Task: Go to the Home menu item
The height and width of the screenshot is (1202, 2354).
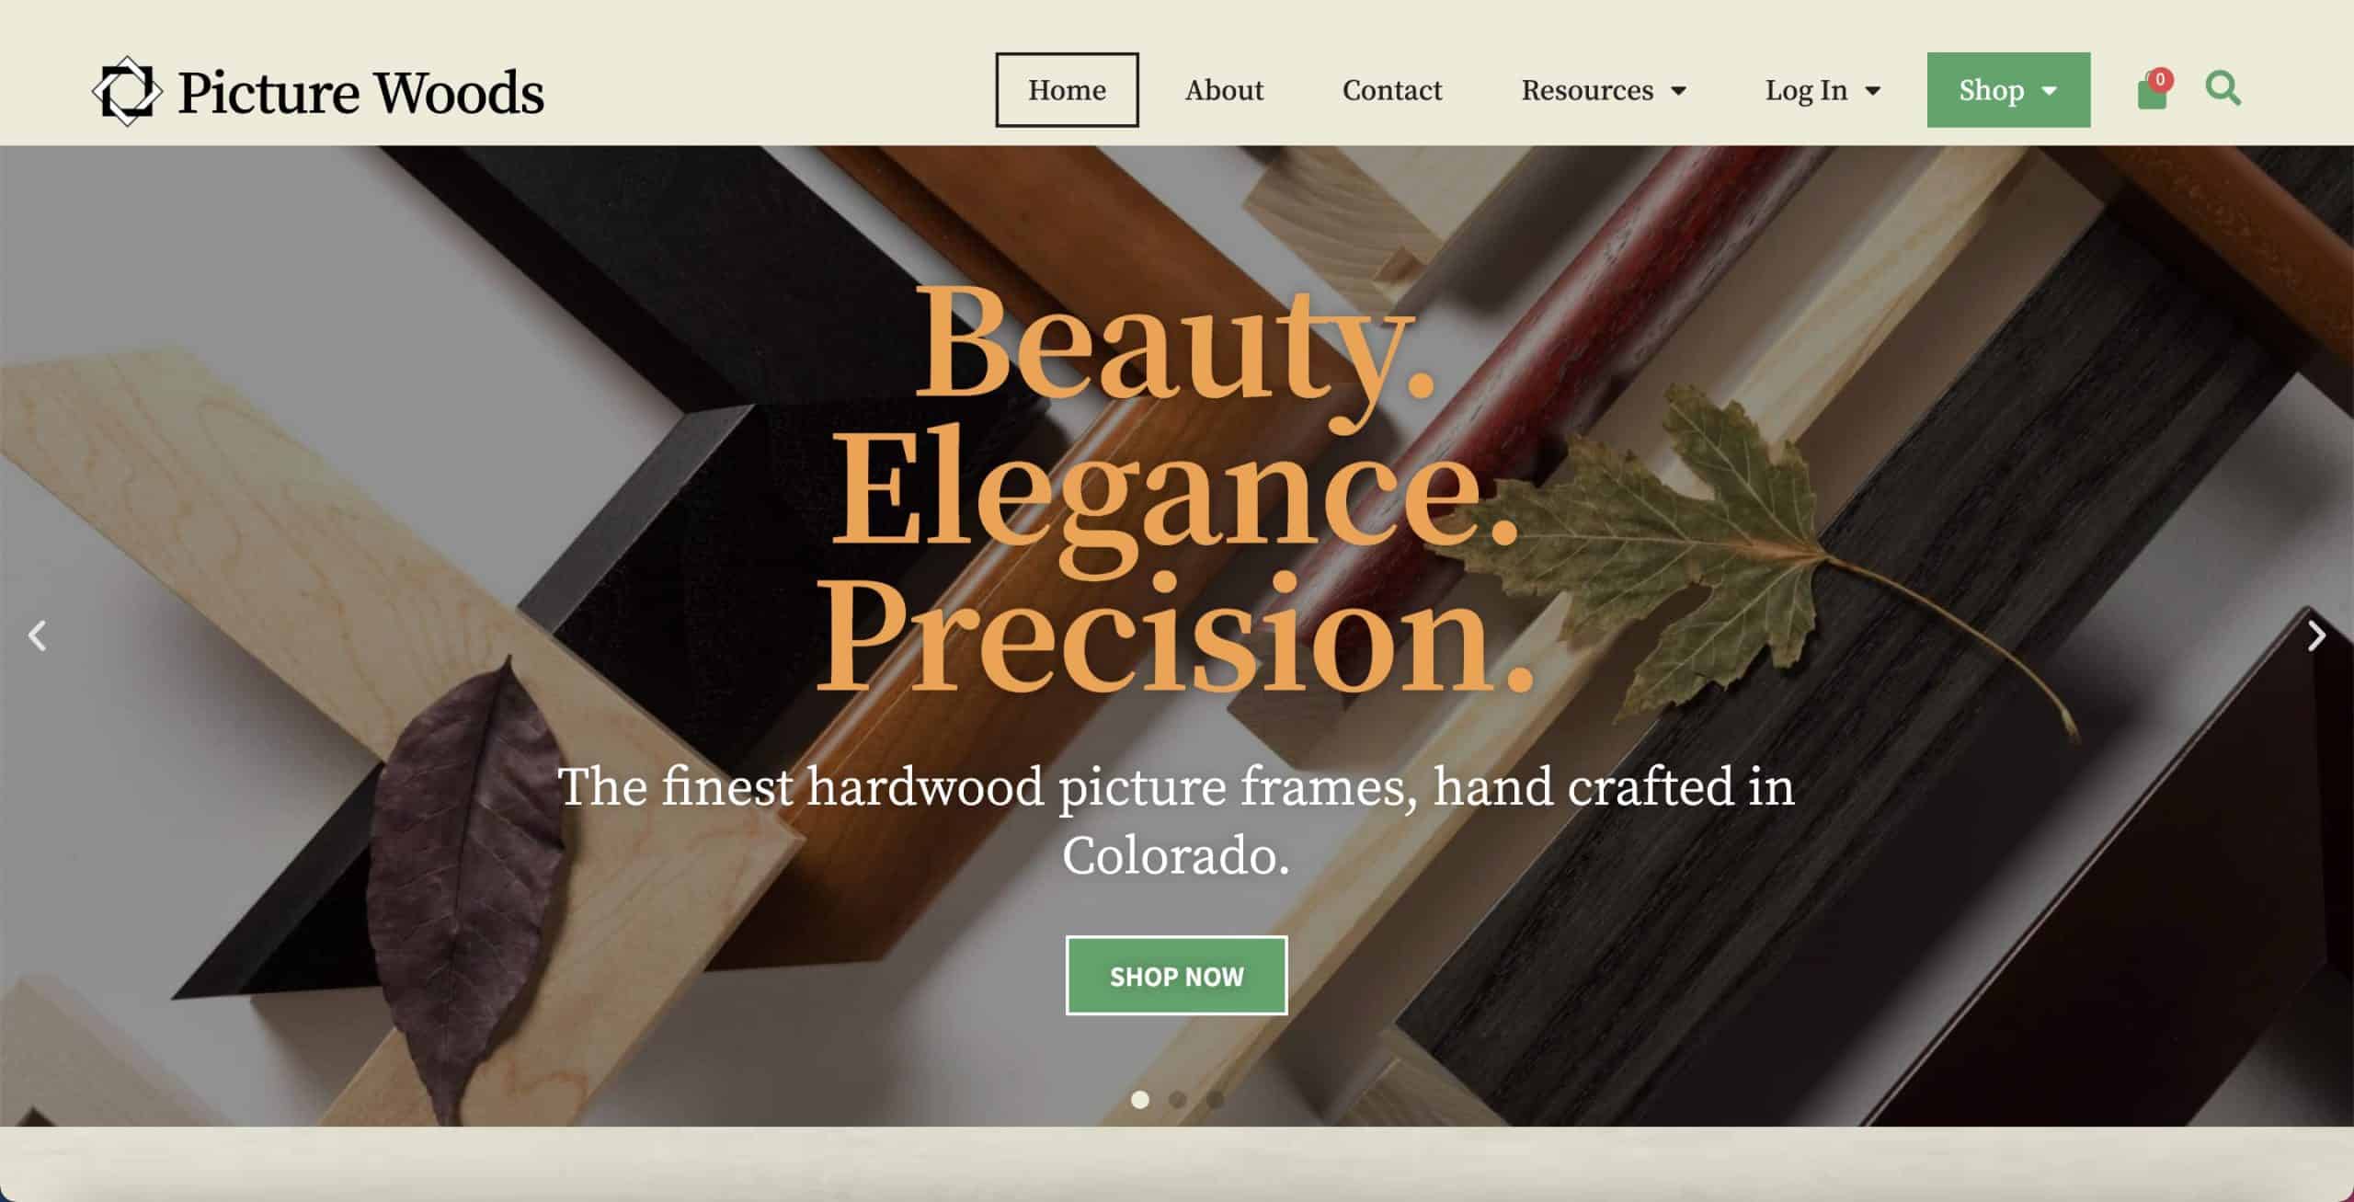Action: pos(1067,90)
